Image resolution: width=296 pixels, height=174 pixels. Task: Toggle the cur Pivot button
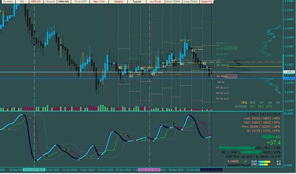pos(155,1)
